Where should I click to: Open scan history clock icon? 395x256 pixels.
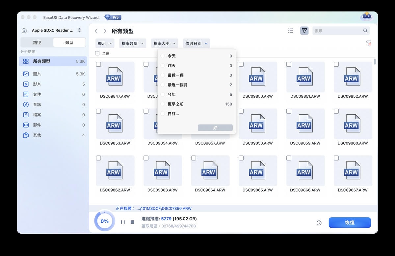pos(319,223)
